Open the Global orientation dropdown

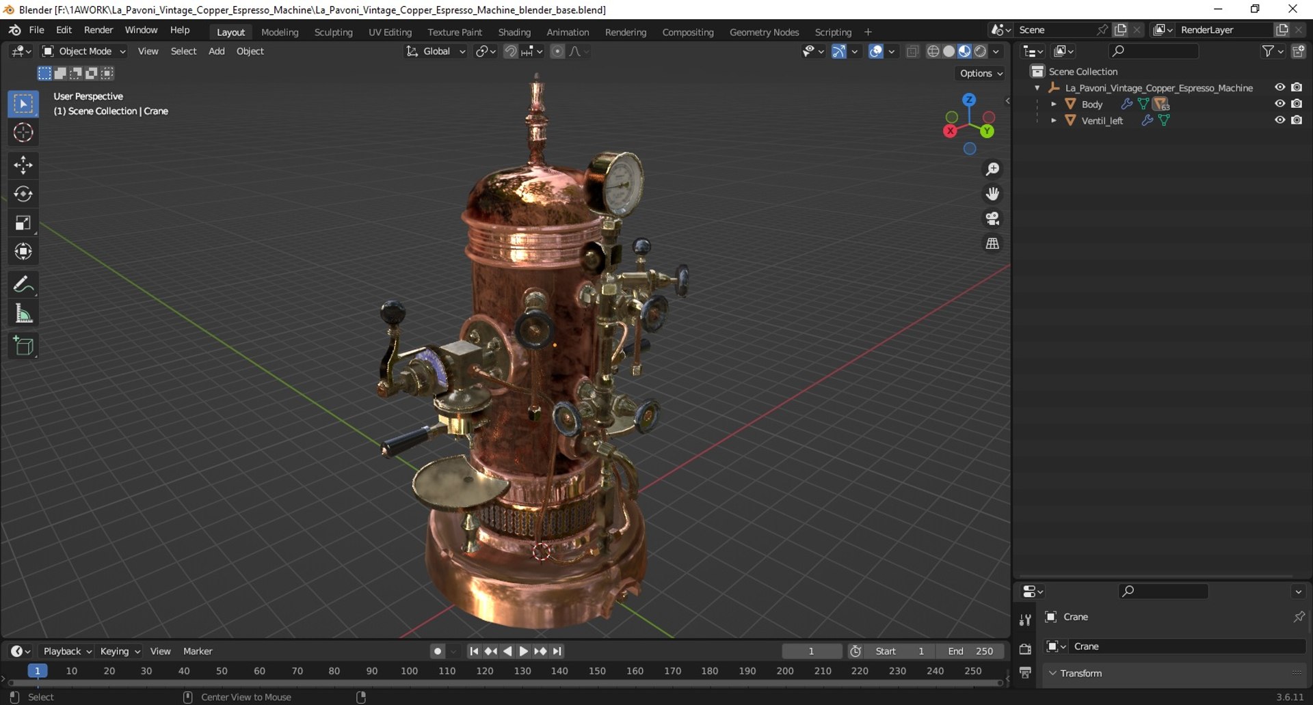(436, 51)
